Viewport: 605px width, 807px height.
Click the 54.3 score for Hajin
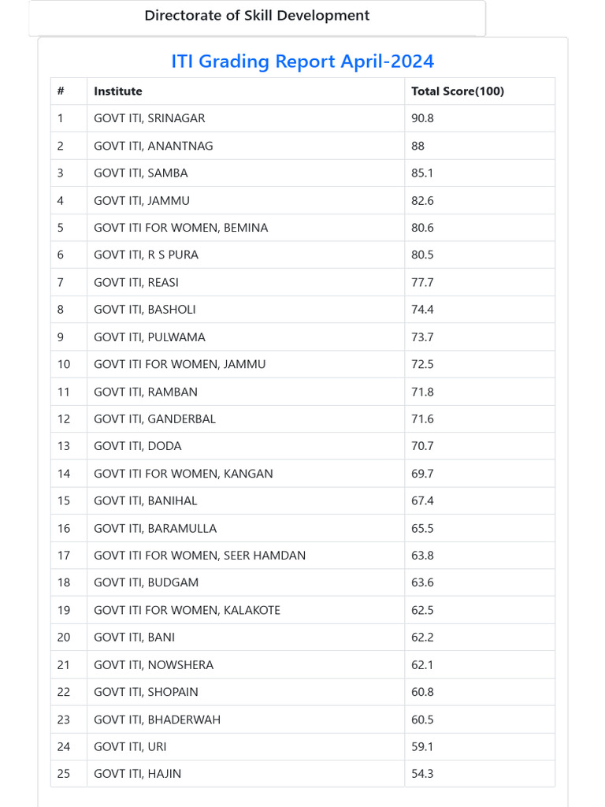[x=422, y=774]
